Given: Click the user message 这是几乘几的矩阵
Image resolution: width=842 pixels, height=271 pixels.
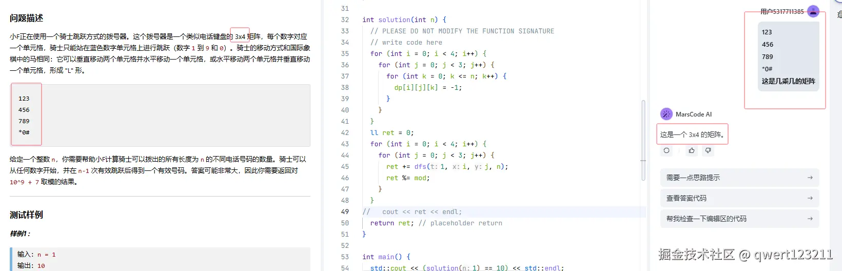Looking at the screenshot, I should point(789,81).
